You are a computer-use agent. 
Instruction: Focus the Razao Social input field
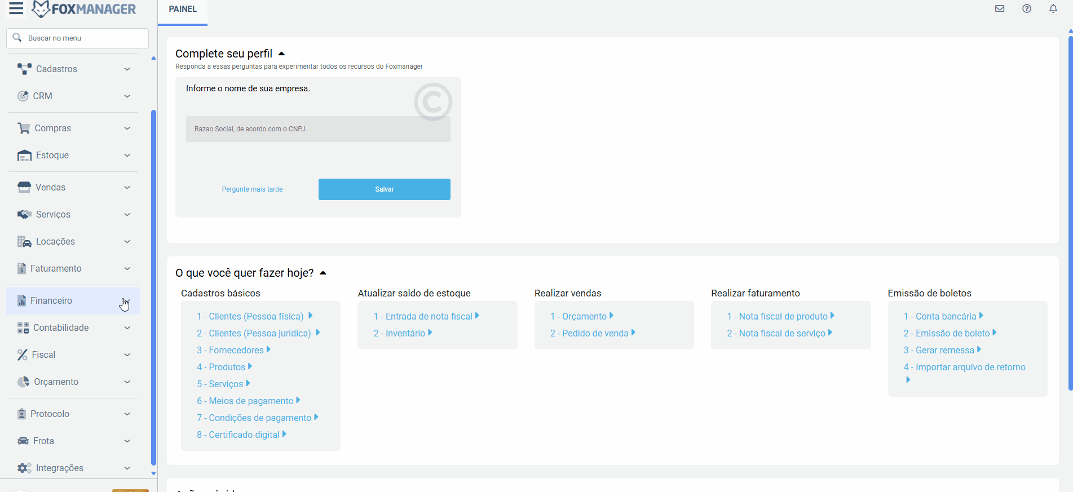point(318,129)
